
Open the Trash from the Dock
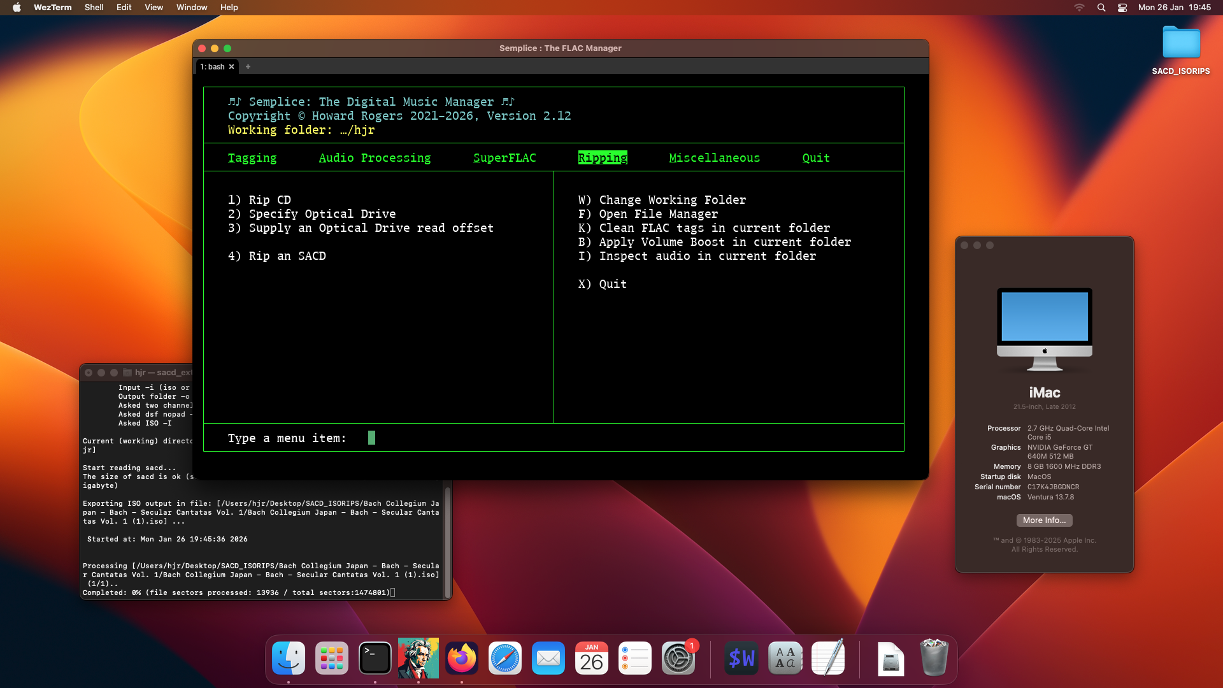[x=934, y=658]
